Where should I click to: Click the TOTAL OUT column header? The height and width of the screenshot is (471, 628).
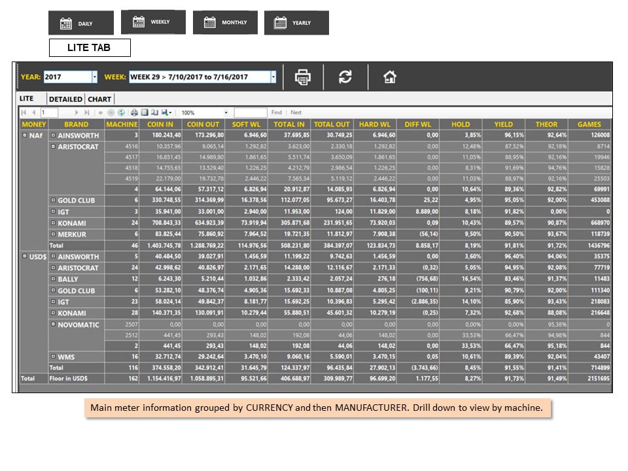point(332,124)
